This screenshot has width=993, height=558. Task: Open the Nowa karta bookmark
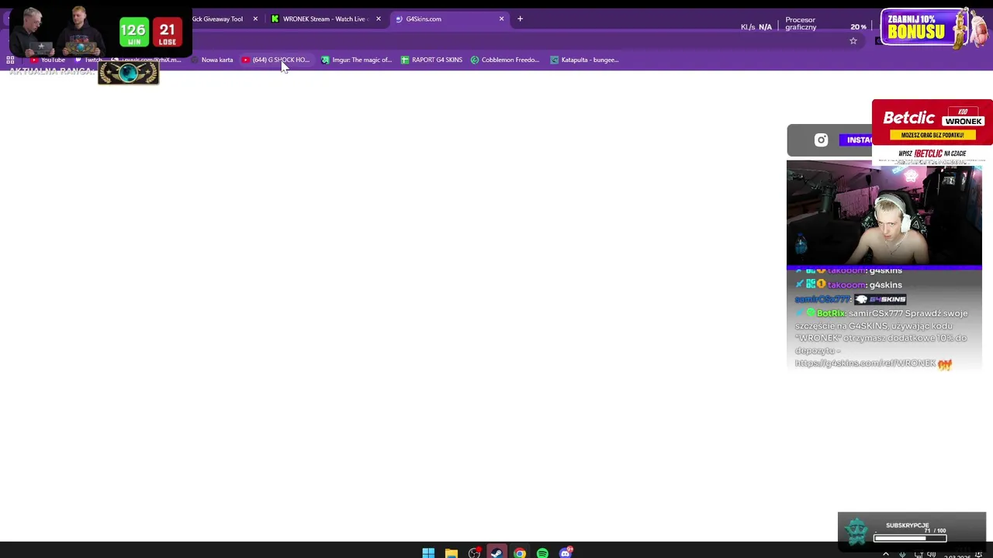click(212, 60)
